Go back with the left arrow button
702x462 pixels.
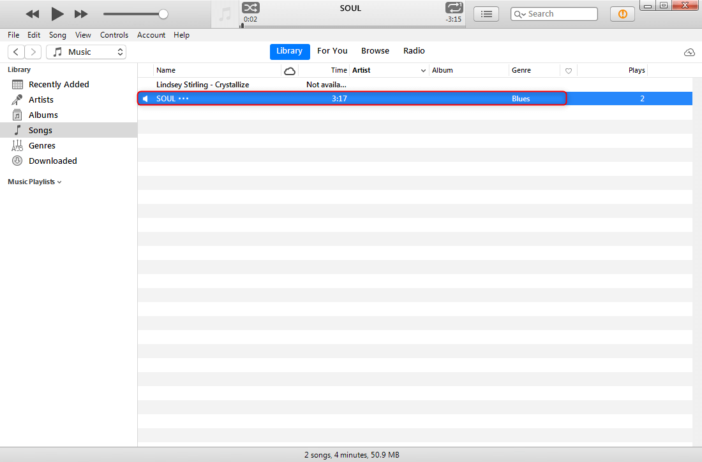[17, 52]
